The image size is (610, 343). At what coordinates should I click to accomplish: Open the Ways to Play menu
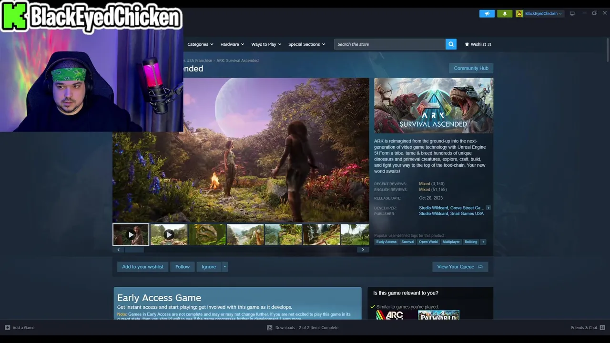[x=266, y=44]
